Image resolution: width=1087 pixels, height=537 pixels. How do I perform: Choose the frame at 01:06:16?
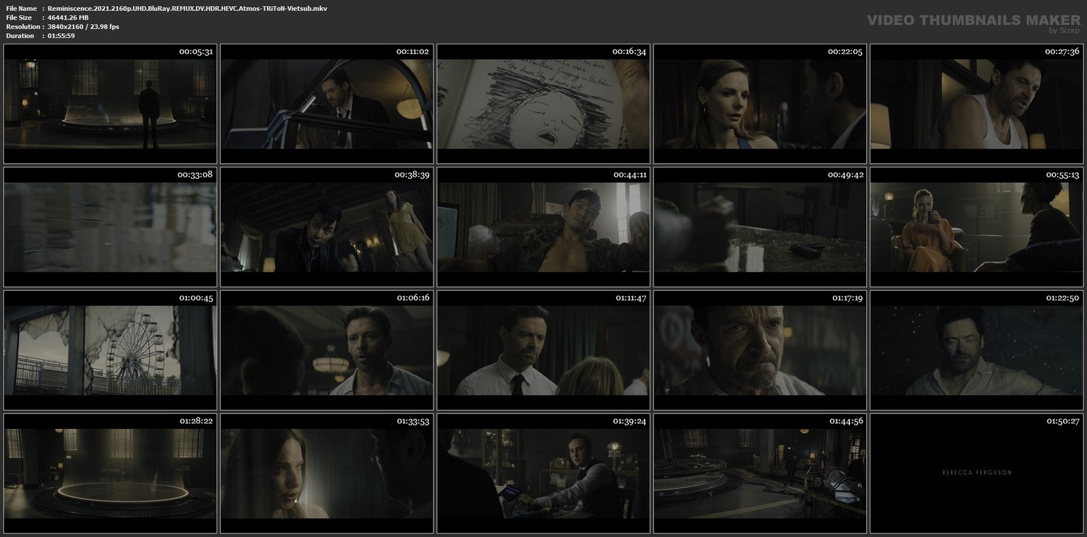coord(327,350)
